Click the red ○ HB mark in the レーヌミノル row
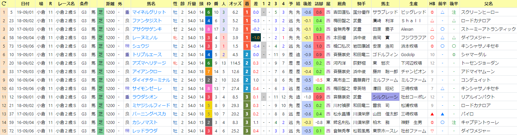The image size is (517, 135). [432, 37]
